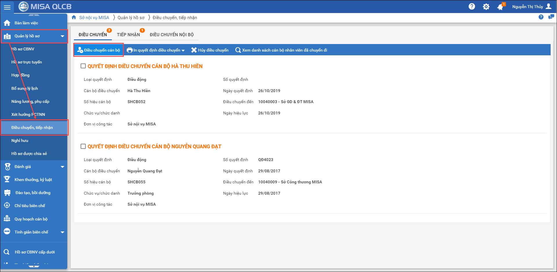Expand the Đánh giá menu arrow
Viewport: 557px width, 272px height.
pyautogui.click(x=62, y=167)
